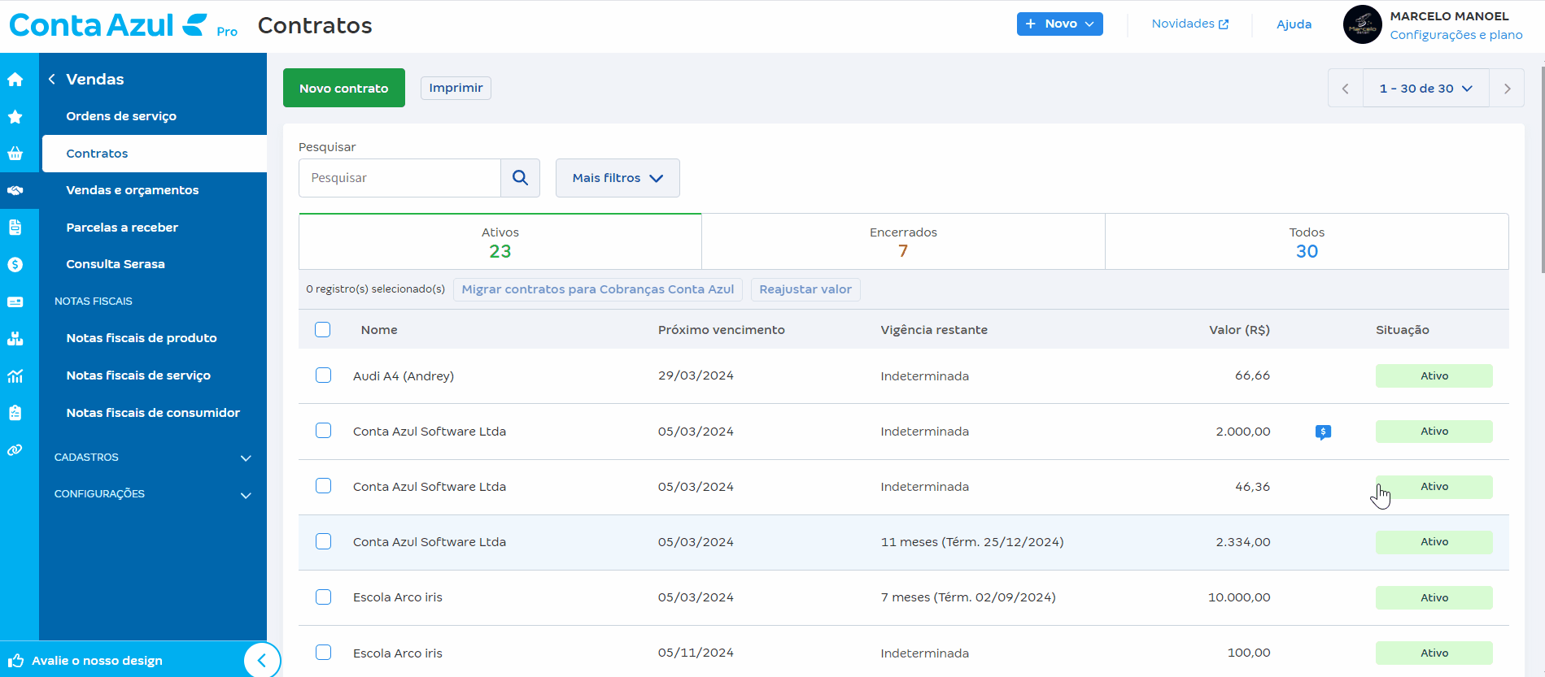Viewport: 1545px width, 677px height.
Task: Open the card sidebar icon
Action: point(15,302)
